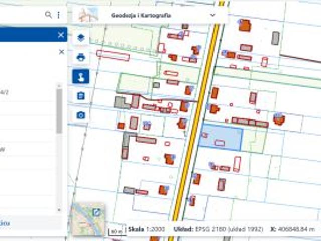Image resolution: width=321 pixels, height=241 pixels.
Task: Expand the overview minimap using its corner icon
Action: pyautogui.click(x=96, y=212)
